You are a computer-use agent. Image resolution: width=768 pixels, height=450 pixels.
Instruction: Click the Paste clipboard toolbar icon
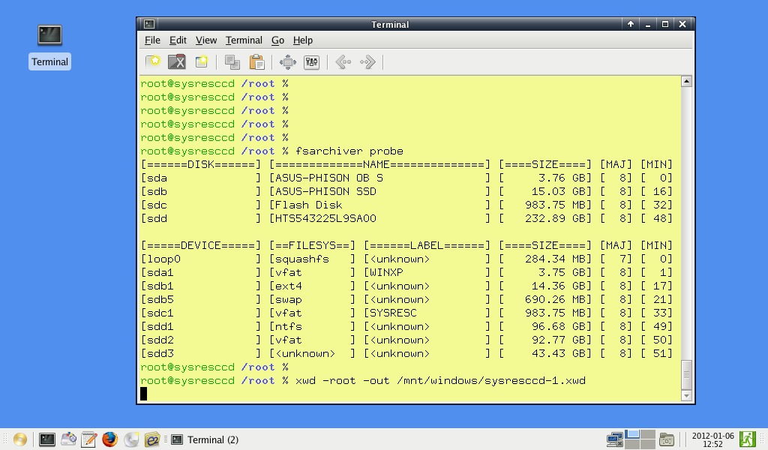click(x=256, y=61)
